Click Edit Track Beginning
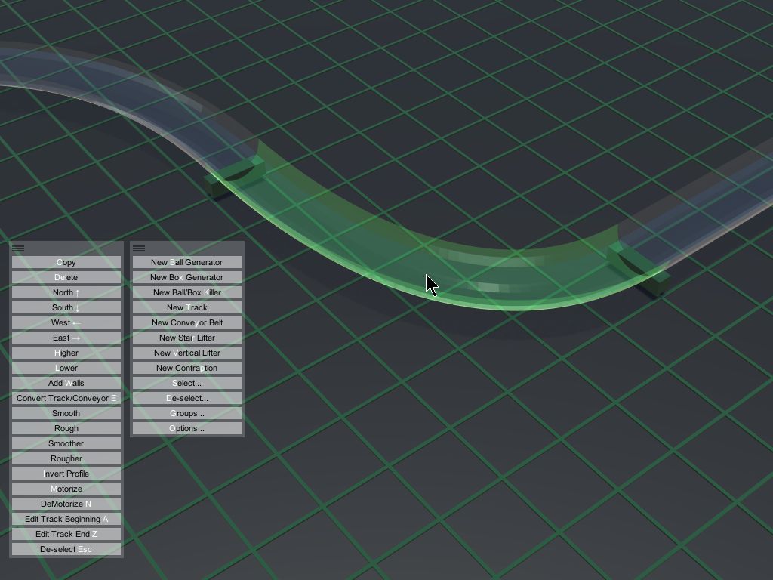The width and height of the screenshot is (773, 580). [x=66, y=519]
